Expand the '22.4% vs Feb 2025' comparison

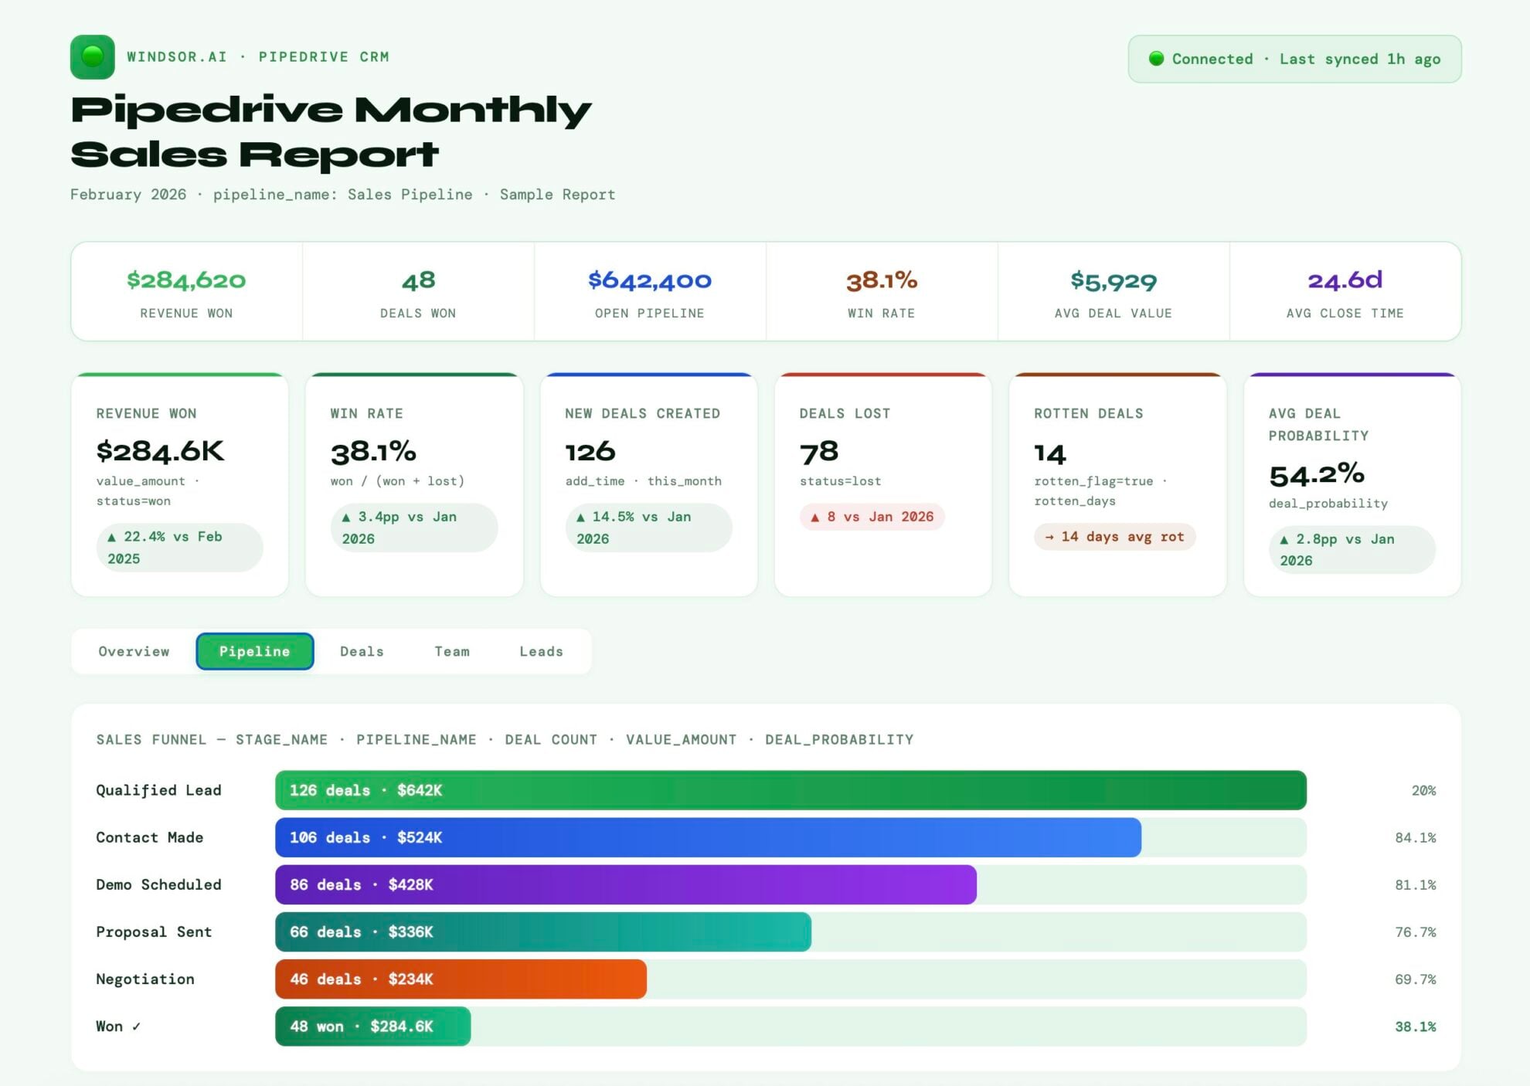[x=180, y=547]
